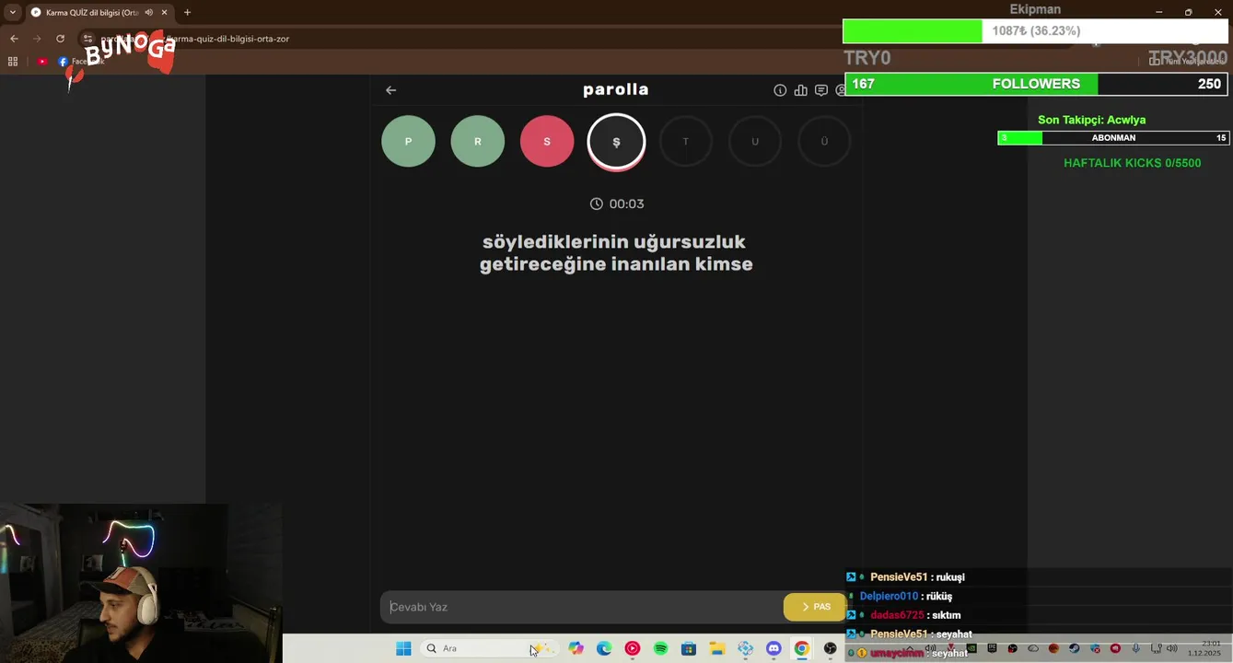The image size is (1233, 663).
Task: Mute the Karma QUİZ tab audio icon
Action: pyautogui.click(x=148, y=12)
